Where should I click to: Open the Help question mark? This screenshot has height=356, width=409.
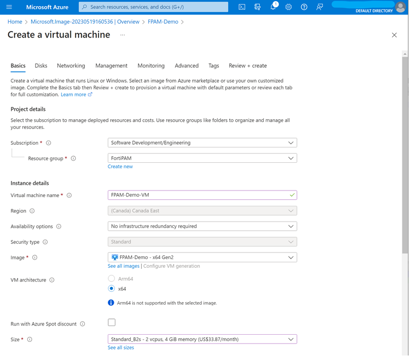[x=304, y=7]
